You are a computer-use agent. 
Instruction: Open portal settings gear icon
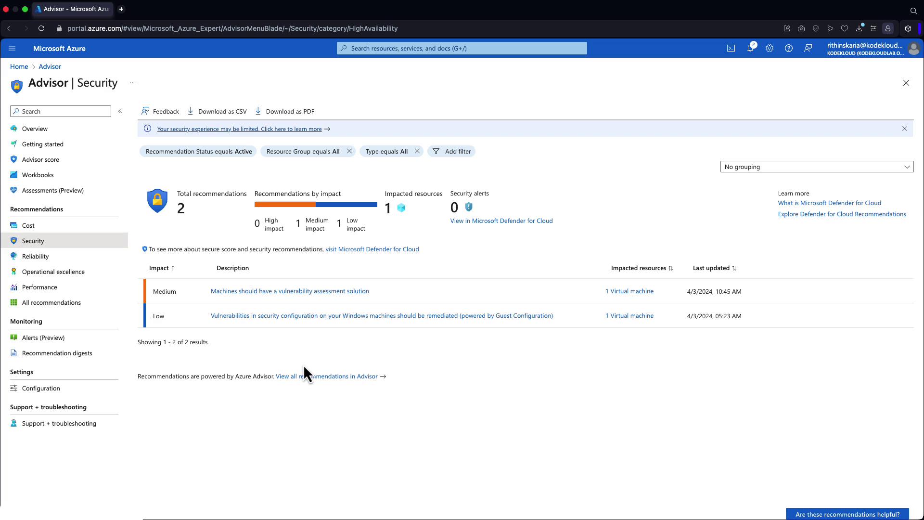(x=769, y=48)
